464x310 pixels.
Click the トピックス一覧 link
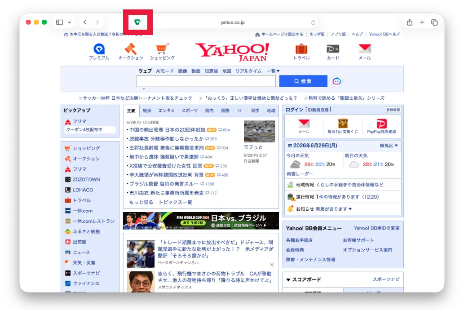tap(176, 202)
